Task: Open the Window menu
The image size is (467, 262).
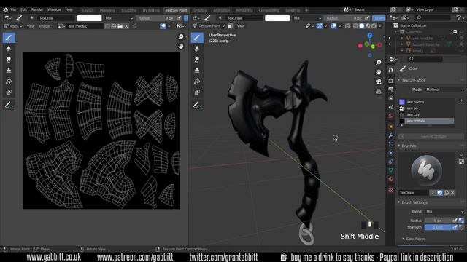Action: pos(54,9)
